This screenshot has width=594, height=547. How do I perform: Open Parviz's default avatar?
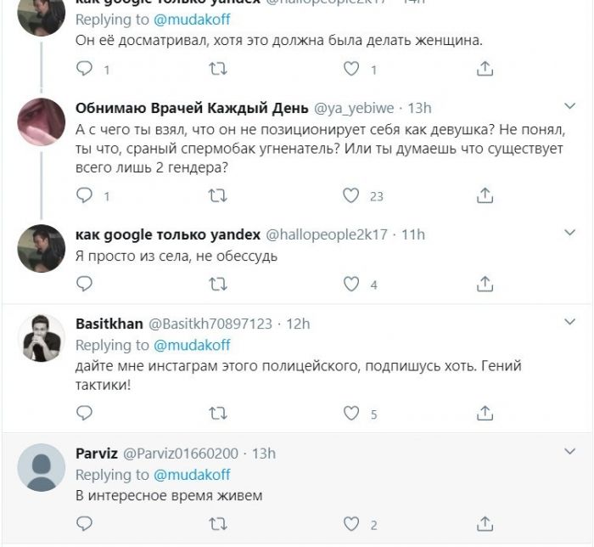click(41, 468)
